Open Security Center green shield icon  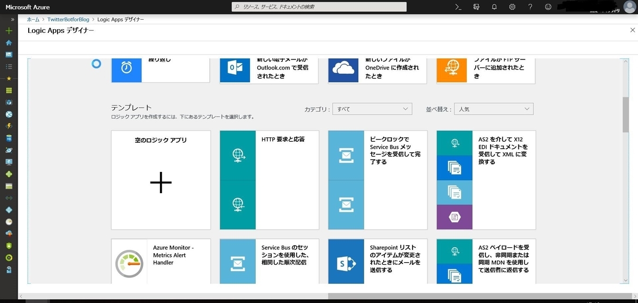pyautogui.click(x=9, y=246)
